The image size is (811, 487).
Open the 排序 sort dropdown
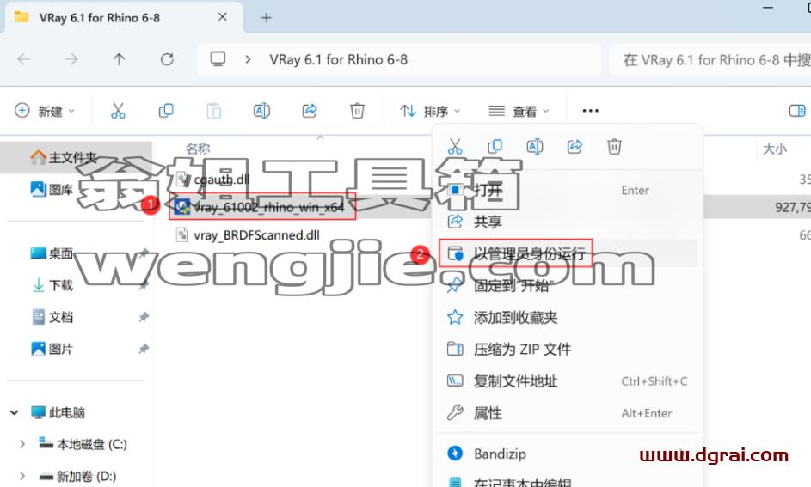[x=430, y=111]
